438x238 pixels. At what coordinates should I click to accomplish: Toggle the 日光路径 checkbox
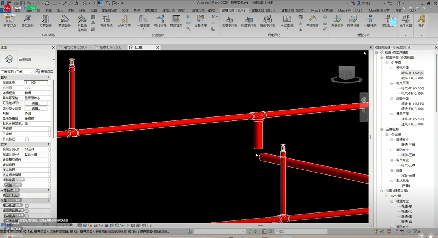click(27, 139)
